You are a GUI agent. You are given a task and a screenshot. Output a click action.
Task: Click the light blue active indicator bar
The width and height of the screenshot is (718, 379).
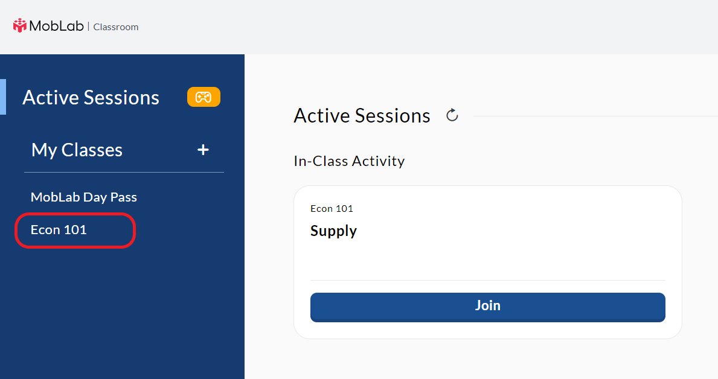tap(3, 97)
